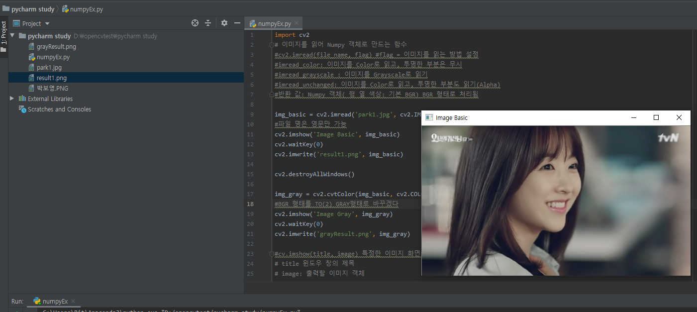Screen dimensions: 697x312
Task: Expand External Libraries node
Action: [x=12, y=99]
